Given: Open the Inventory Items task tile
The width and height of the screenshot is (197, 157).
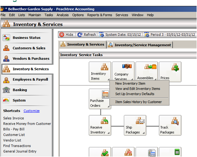Looking at the screenshot, I should click(100, 72).
